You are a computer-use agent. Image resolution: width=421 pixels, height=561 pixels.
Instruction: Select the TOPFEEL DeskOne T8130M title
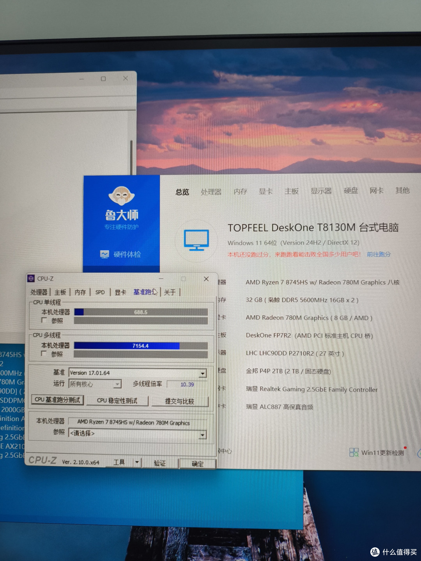[313, 228]
